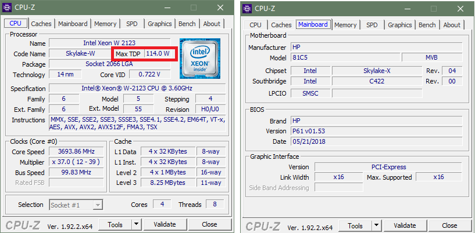The height and width of the screenshot is (233, 475).
Task: Go to Bench tab in left window
Action: point(187,24)
